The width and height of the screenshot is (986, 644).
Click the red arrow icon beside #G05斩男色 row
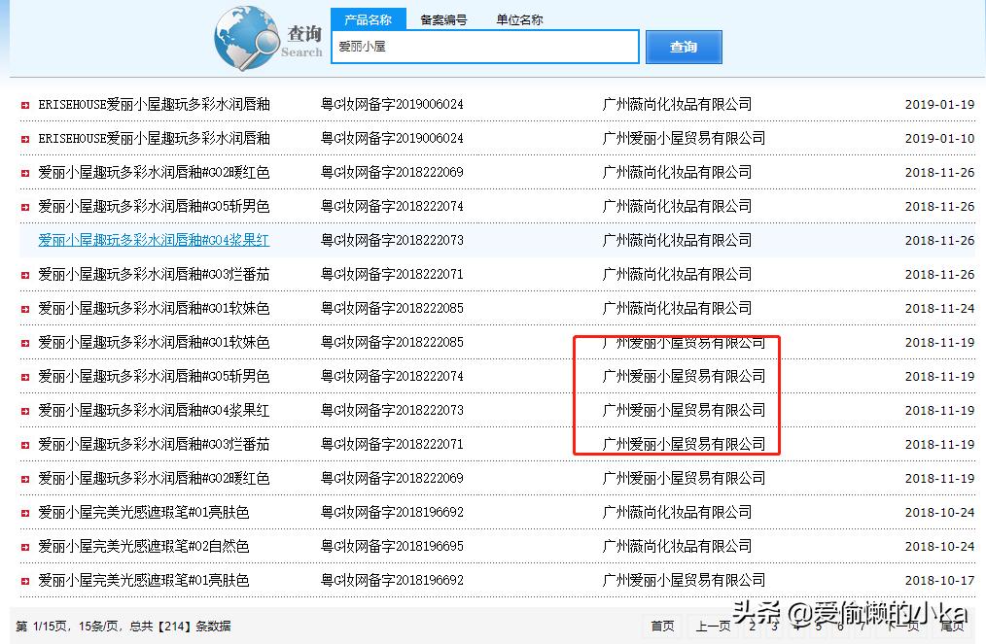(x=23, y=206)
